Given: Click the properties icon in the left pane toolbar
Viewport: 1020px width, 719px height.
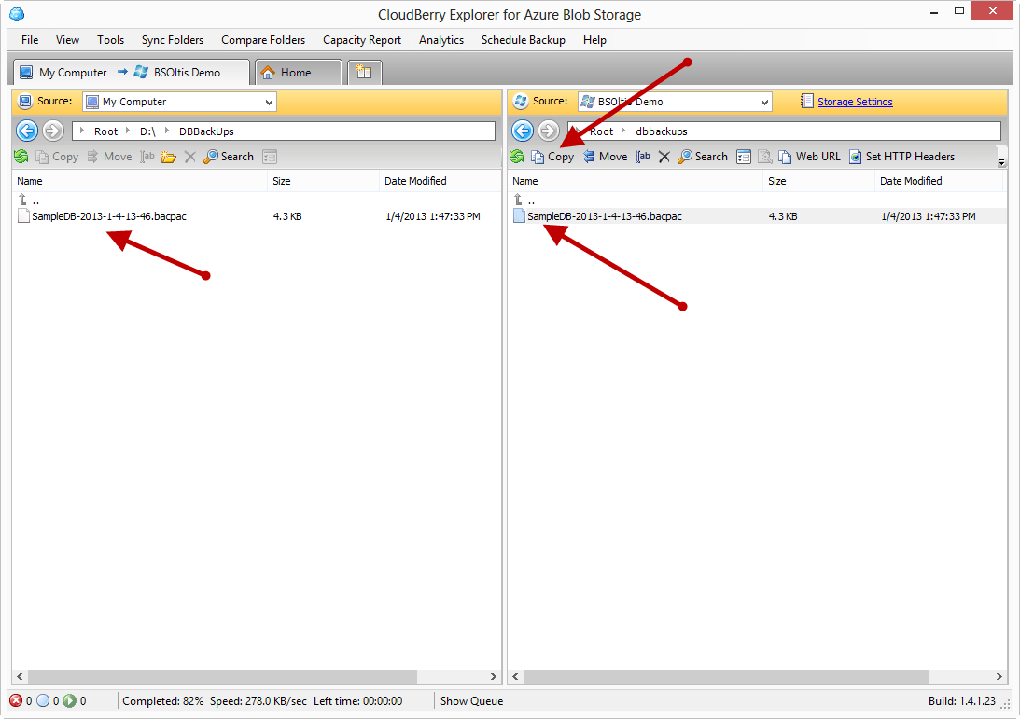Looking at the screenshot, I should point(270,157).
